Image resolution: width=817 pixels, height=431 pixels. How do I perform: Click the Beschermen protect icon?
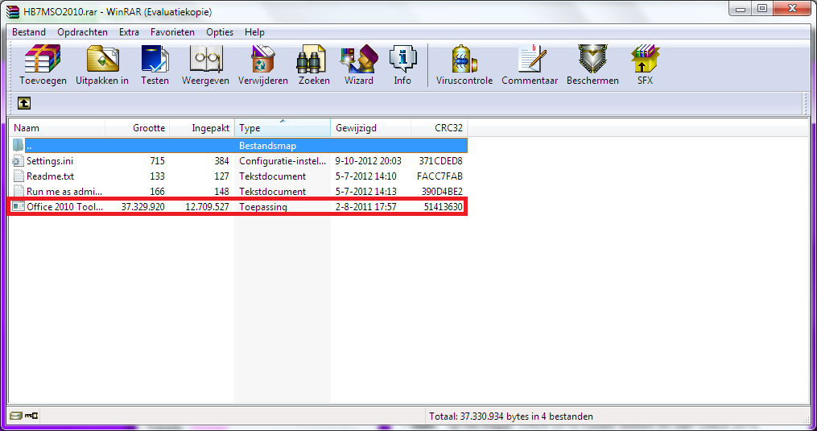coord(592,59)
